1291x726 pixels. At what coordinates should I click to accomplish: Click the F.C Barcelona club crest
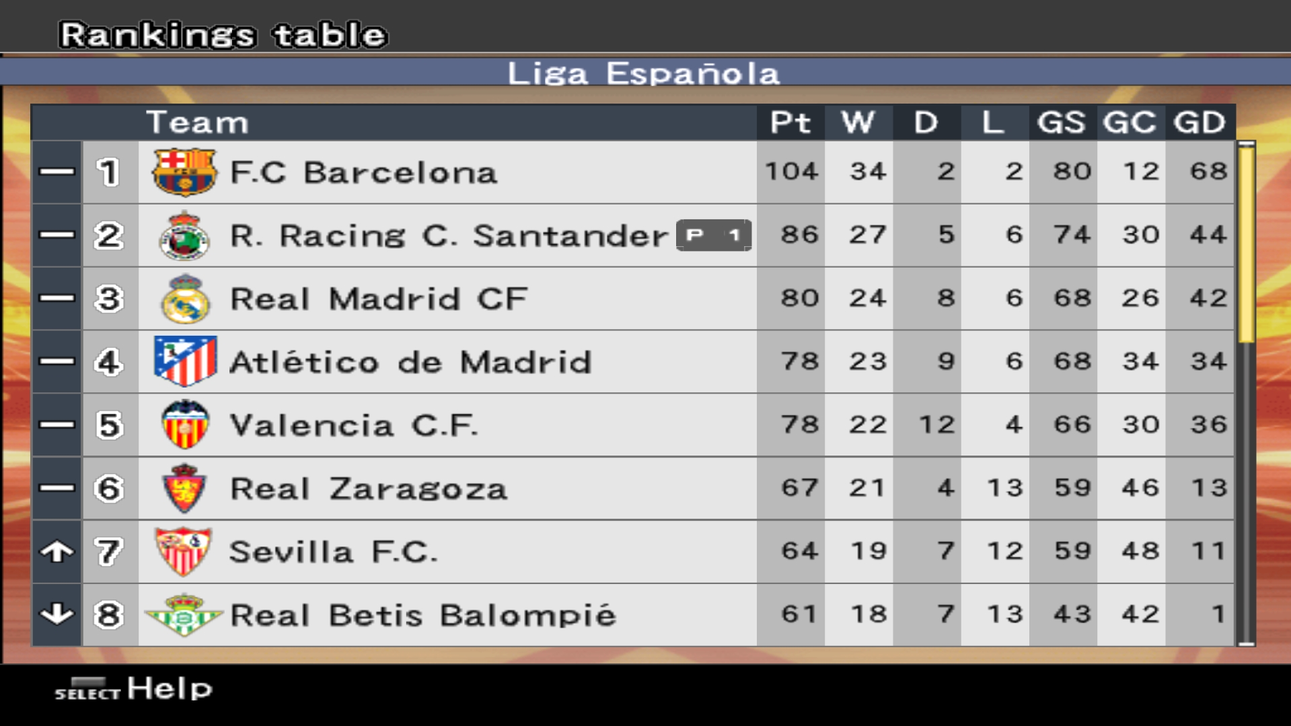(184, 172)
